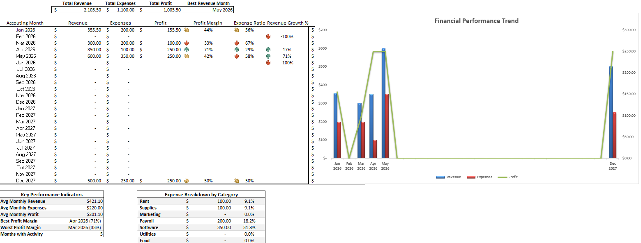Click the May 2026 revenue cell showing 600.00
This screenshot has width=641, height=243.
[x=94, y=56]
